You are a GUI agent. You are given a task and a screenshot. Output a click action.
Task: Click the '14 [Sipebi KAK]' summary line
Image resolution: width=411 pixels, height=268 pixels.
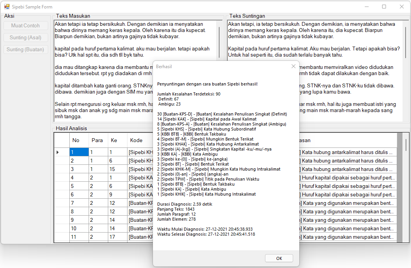pos(207,119)
